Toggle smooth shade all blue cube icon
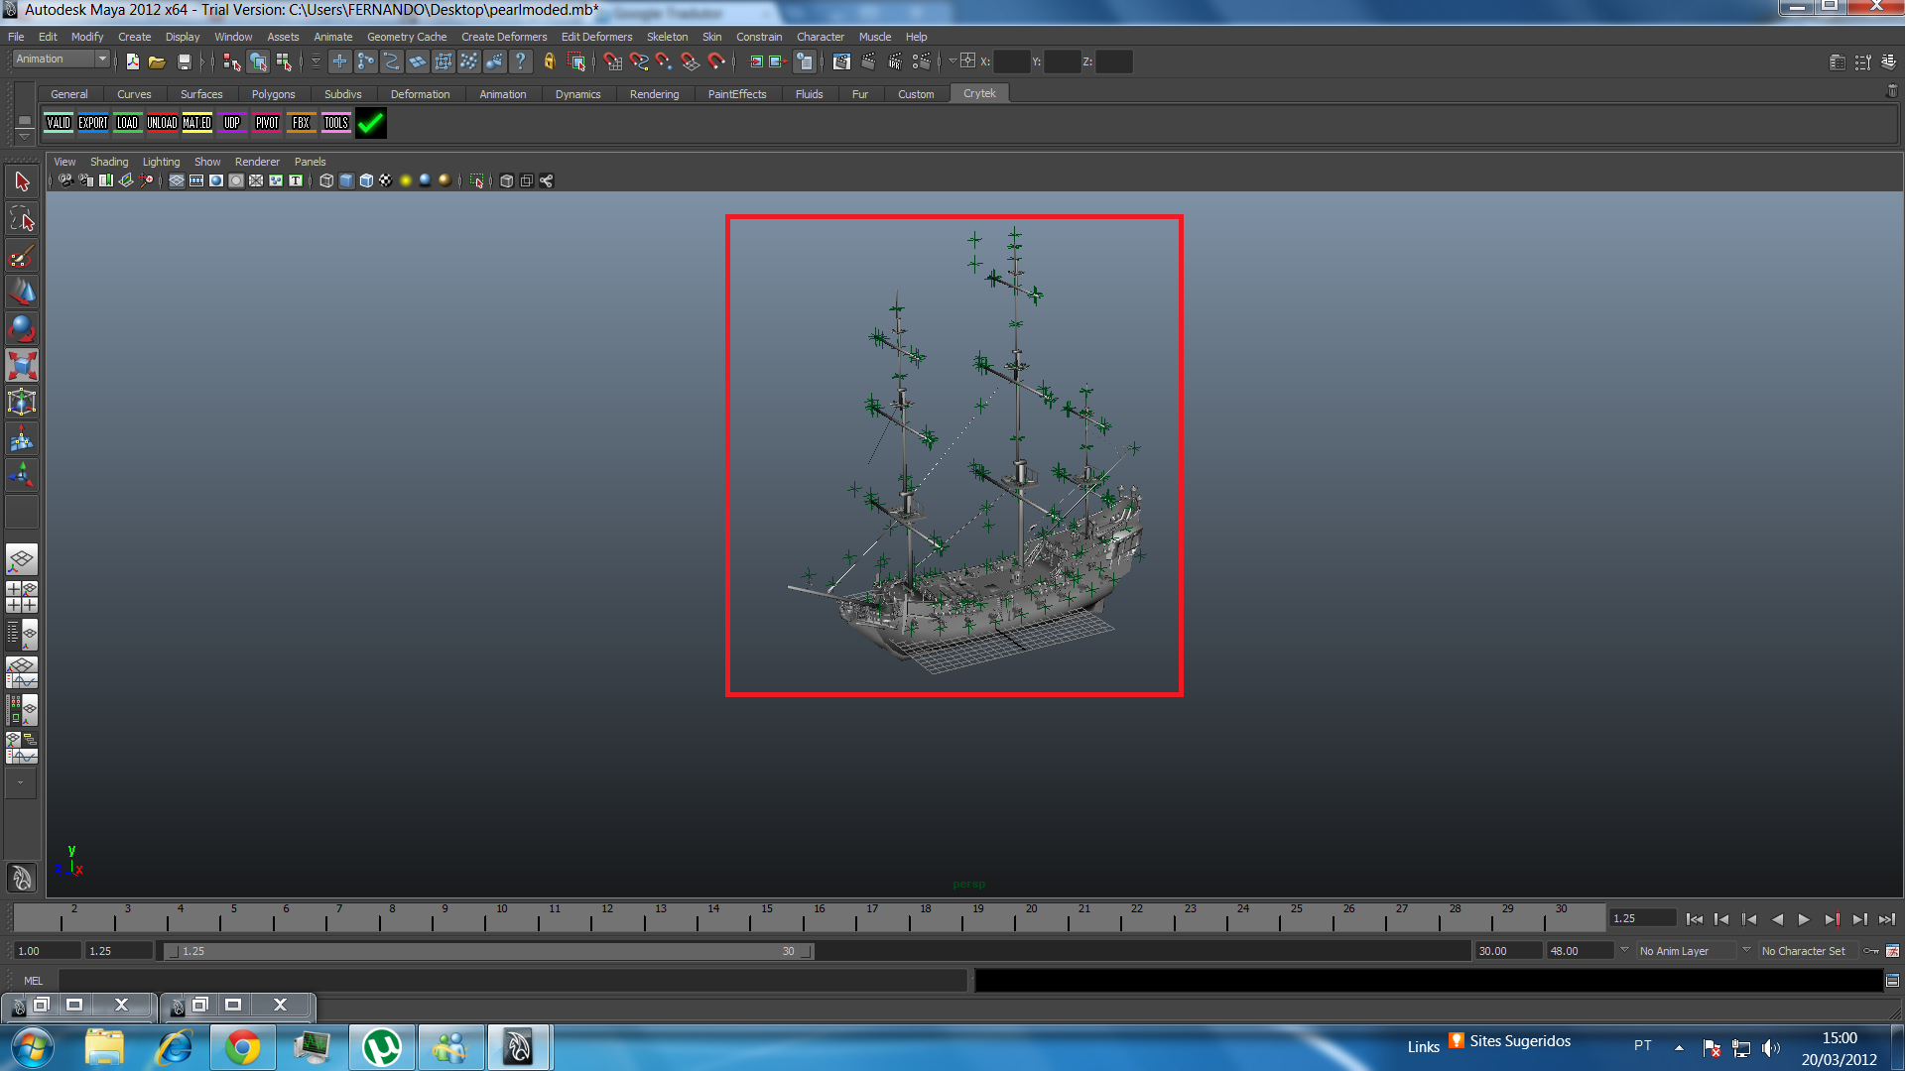Viewport: 1907px width, 1071px height. (346, 180)
